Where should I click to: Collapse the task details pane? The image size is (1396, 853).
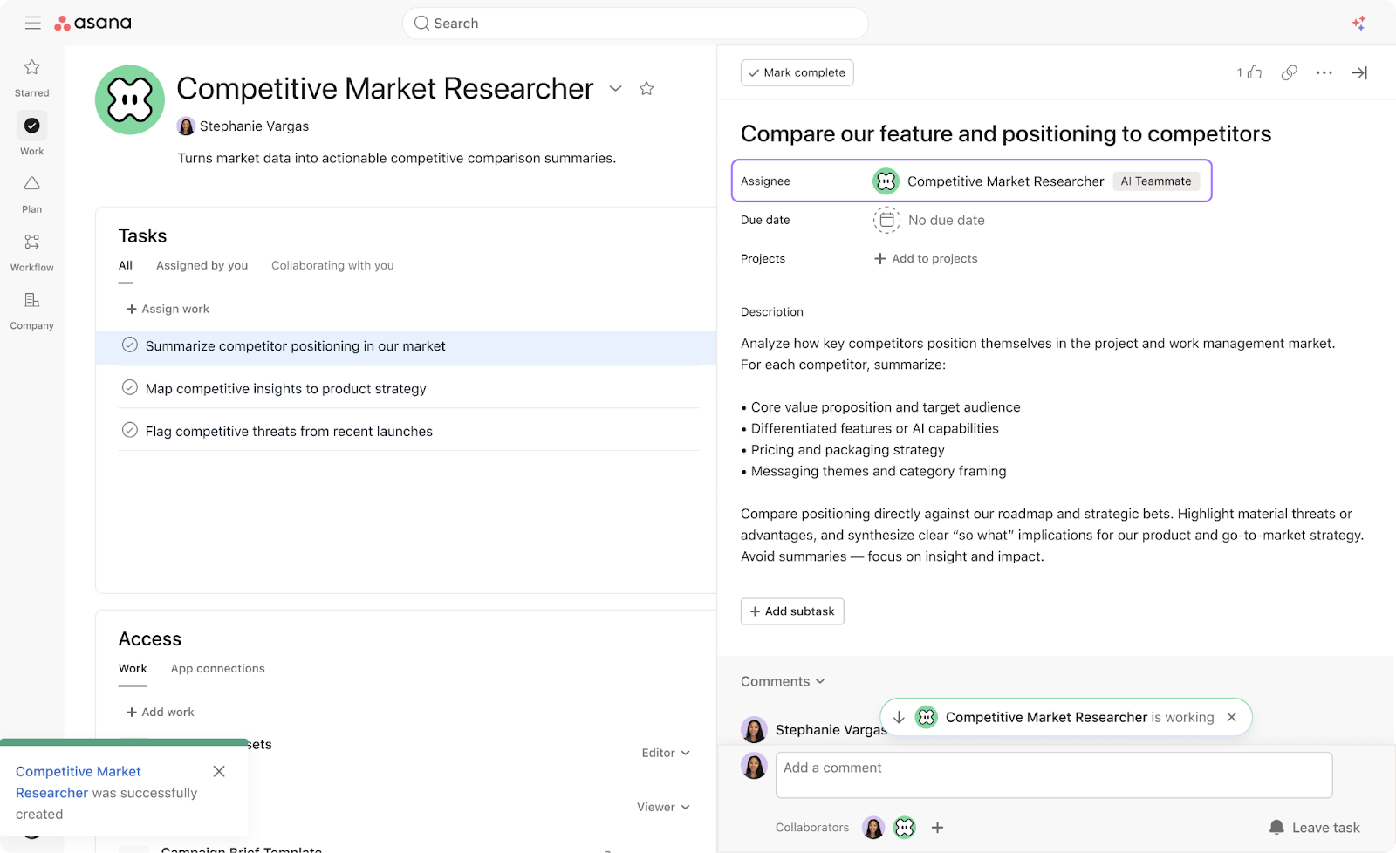[x=1359, y=72]
